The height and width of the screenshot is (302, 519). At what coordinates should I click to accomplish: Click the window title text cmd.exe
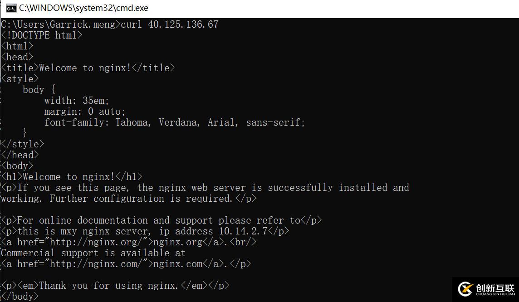point(83,8)
